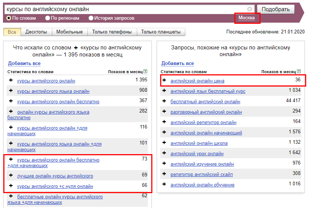This screenshot has width=324, height=208.
Task: Open 'английский онлайн обучение' link
Action: (x=202, y=185)
